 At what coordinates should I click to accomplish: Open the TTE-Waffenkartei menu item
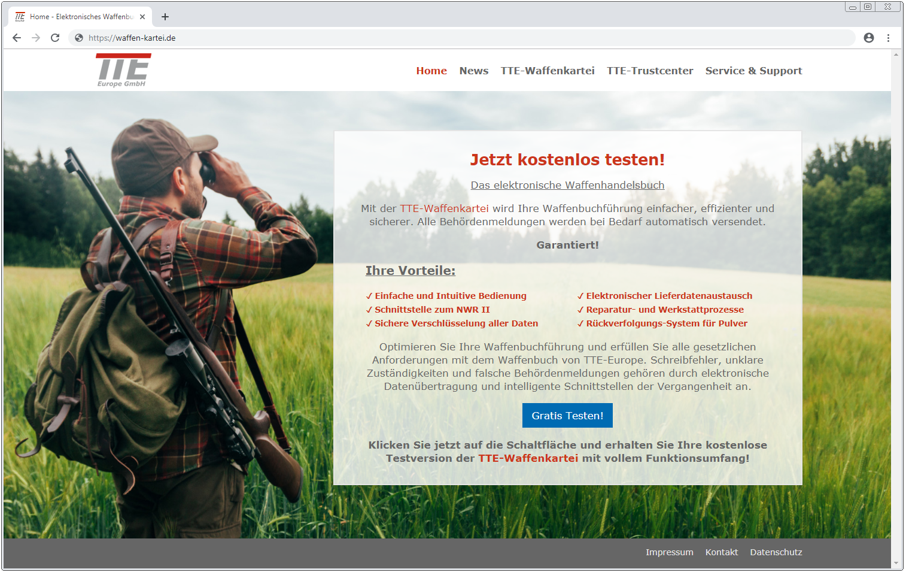[548, 71]
